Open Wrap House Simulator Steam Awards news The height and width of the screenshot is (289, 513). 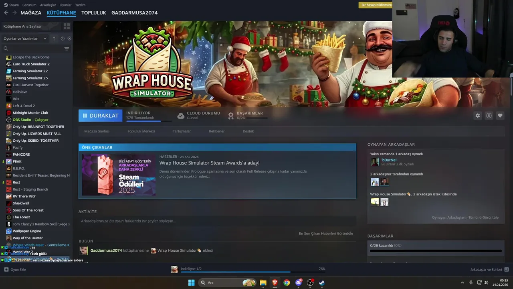(209, 163)
